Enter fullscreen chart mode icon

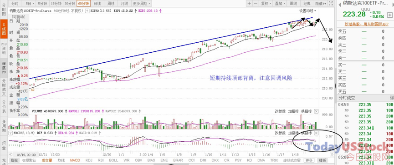[331, 4]
